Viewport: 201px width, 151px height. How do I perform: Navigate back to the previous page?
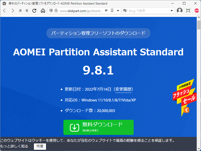(x=4, y=11)
